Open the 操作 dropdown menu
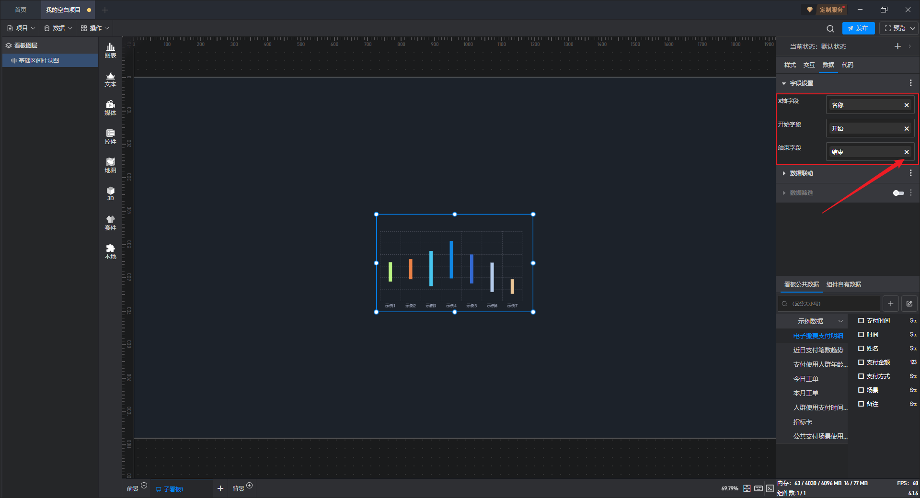 click(95, 28)
